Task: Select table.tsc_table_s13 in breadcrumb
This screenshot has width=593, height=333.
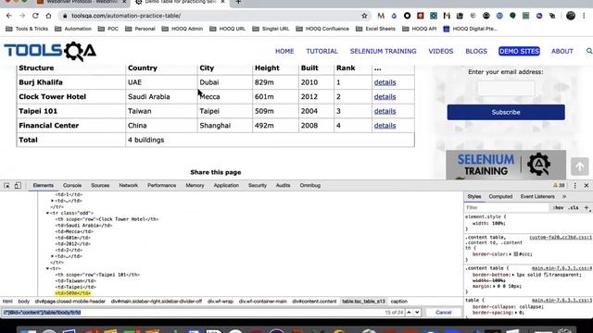Action: (x=363, y=302)
